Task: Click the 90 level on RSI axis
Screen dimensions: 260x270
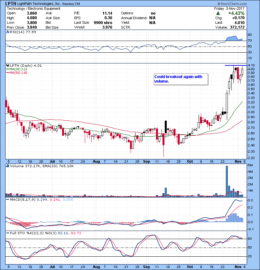Action: coord(250,35)
